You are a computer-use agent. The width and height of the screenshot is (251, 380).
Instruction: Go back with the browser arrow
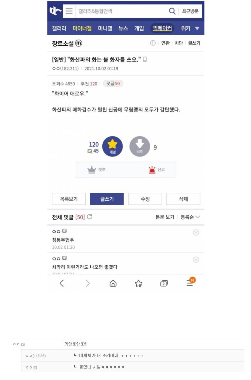click(62, 283)
